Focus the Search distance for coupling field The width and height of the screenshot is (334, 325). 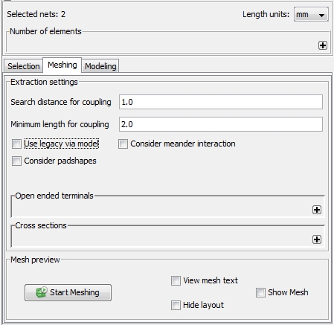(221, 102)
